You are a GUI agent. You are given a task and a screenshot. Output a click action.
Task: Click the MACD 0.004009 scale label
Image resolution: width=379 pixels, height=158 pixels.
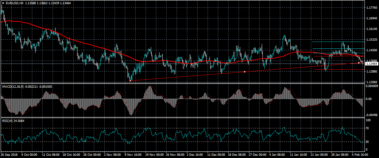pyautogui.click(x=372, y=86)
